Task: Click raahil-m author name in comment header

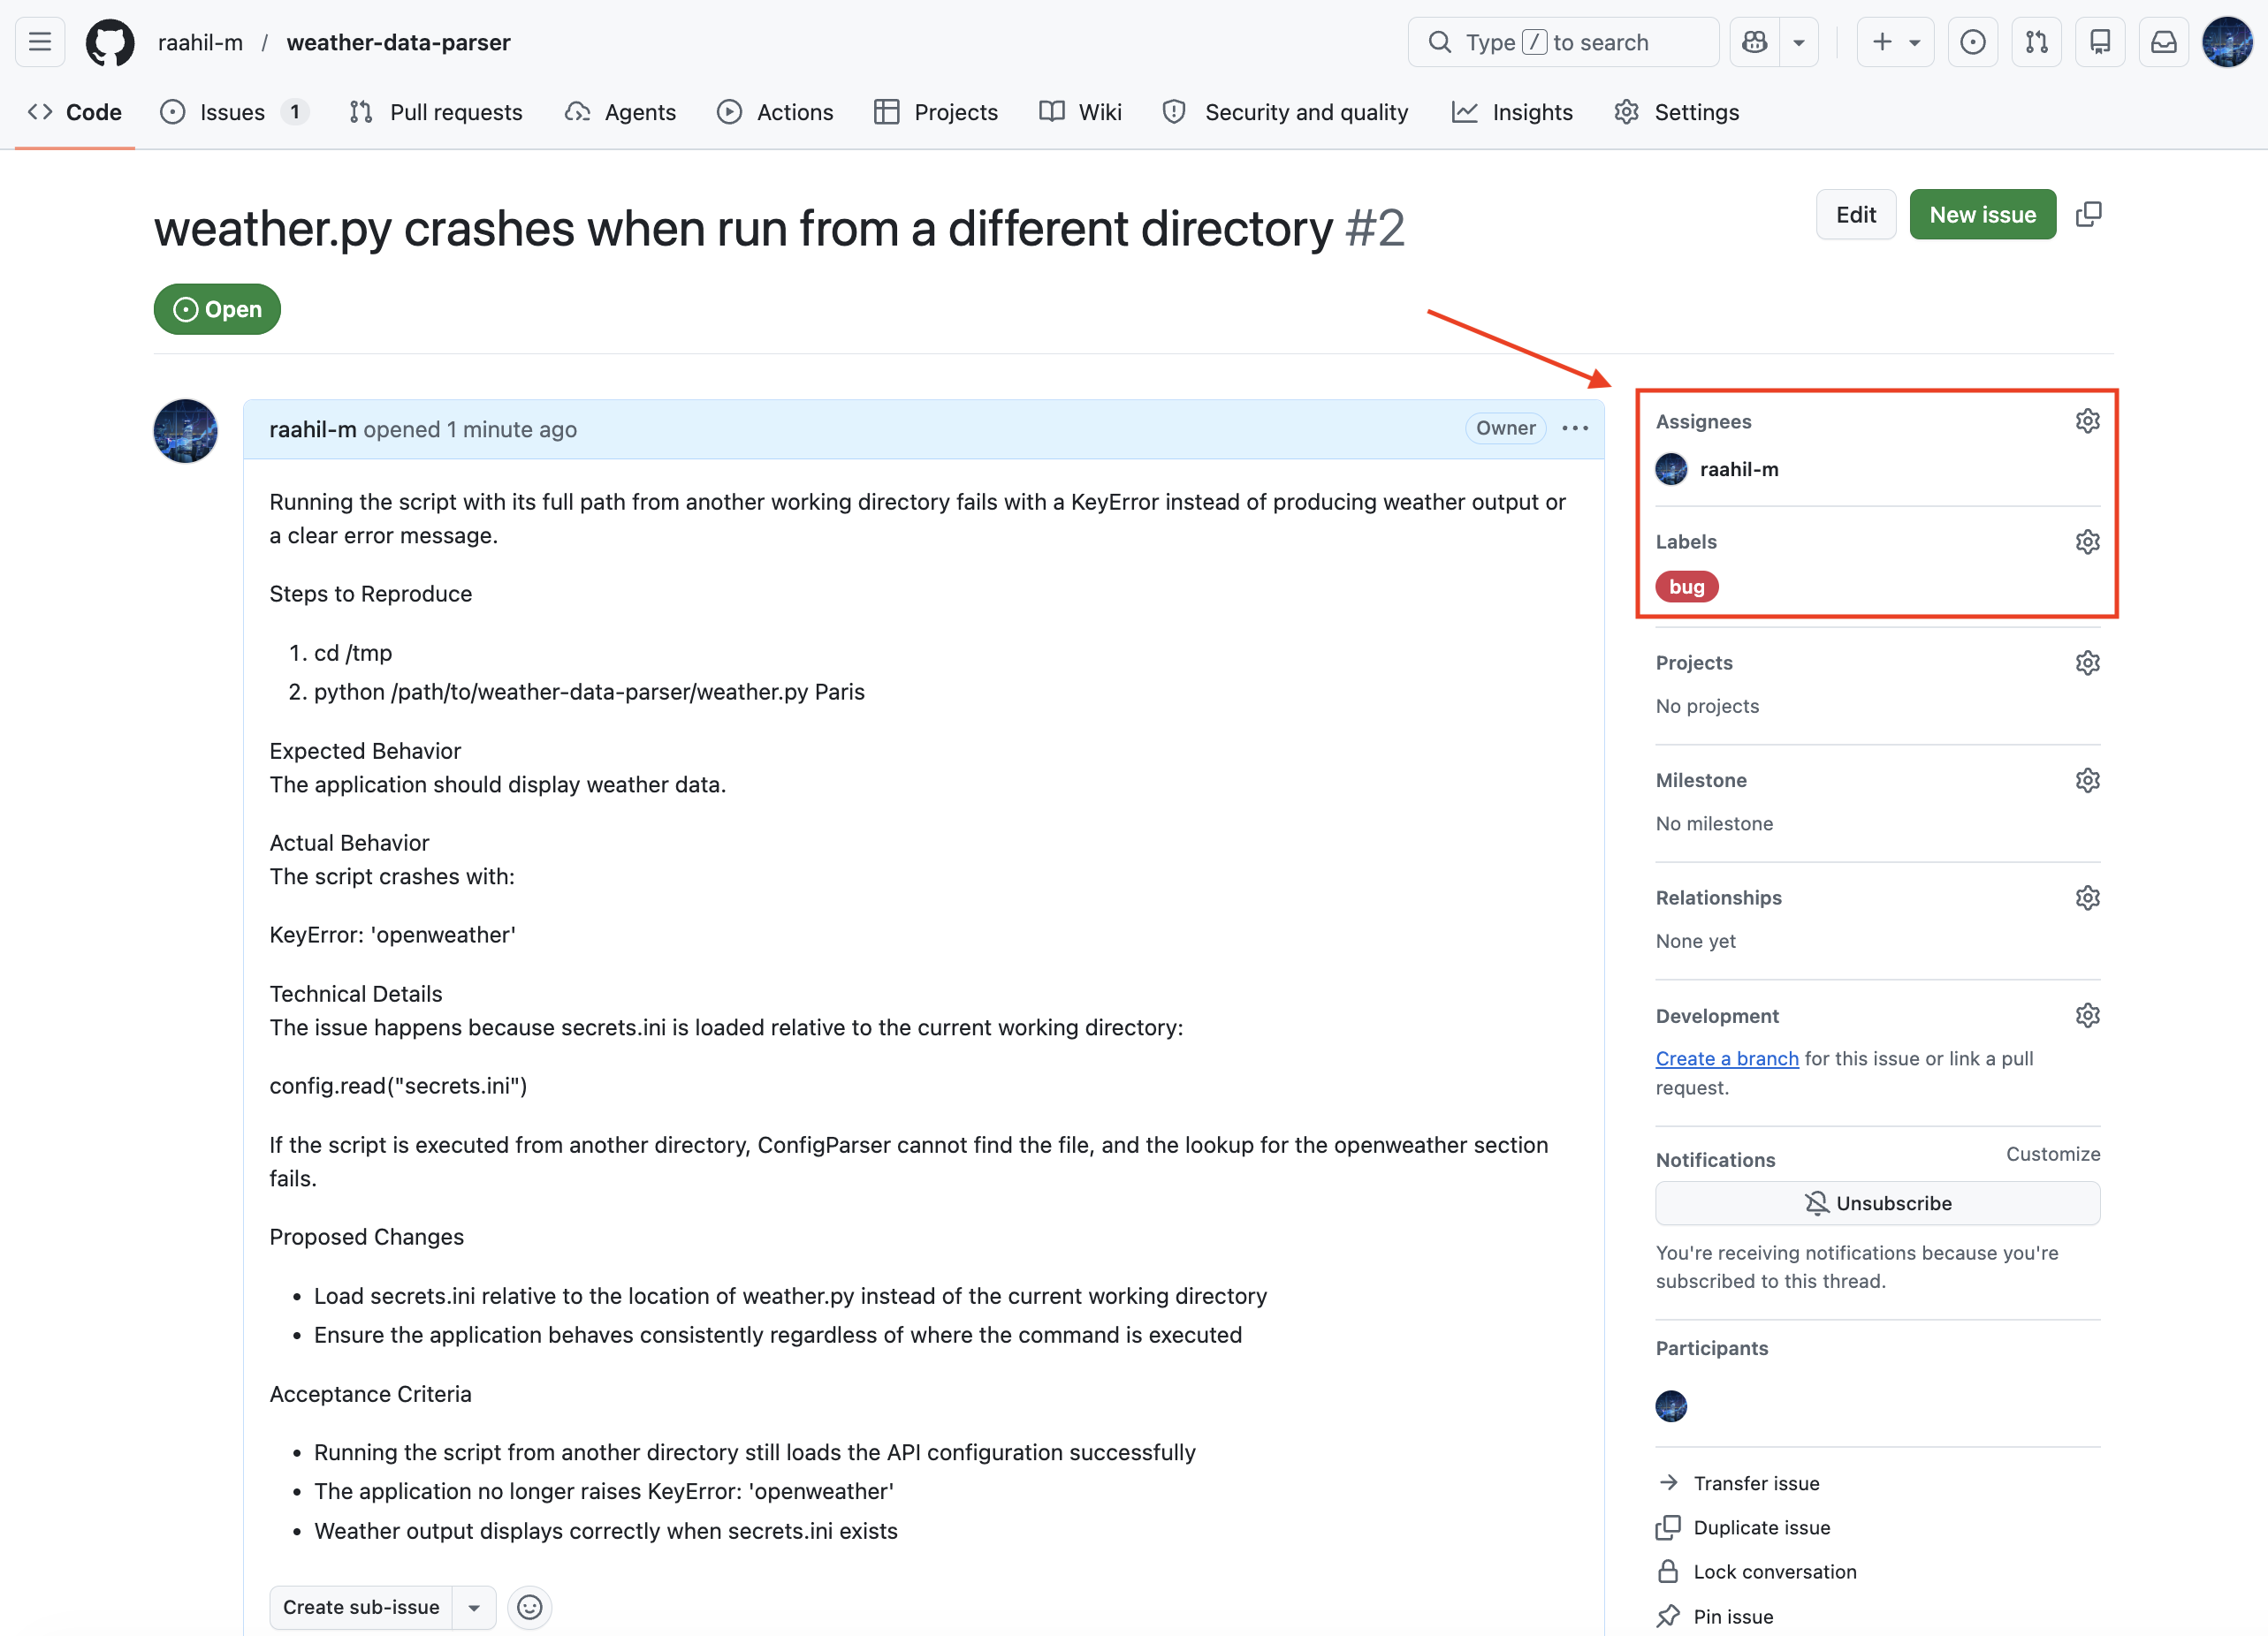Action: pyautogui.click(x=312, y=428)
